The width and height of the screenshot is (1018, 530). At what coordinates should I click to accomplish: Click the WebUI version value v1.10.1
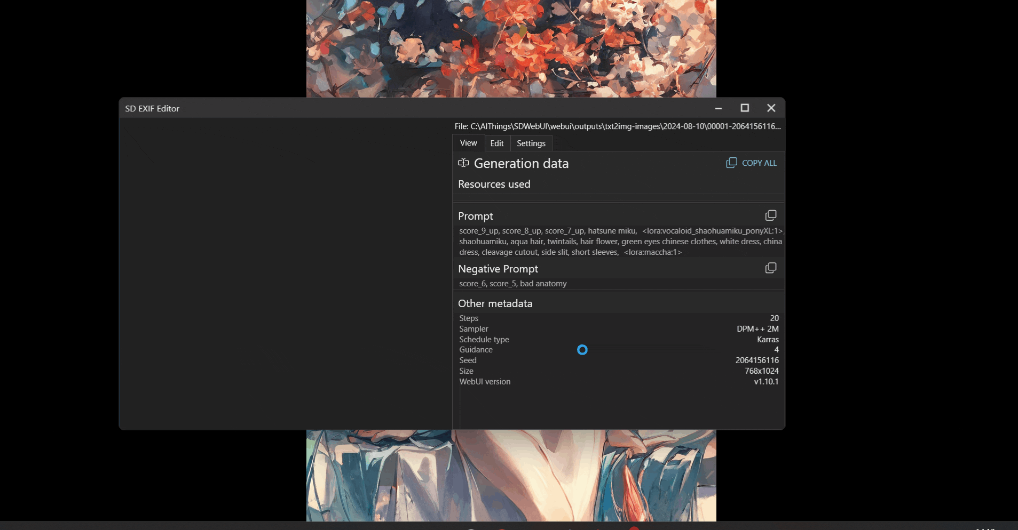tap(766, 382)
